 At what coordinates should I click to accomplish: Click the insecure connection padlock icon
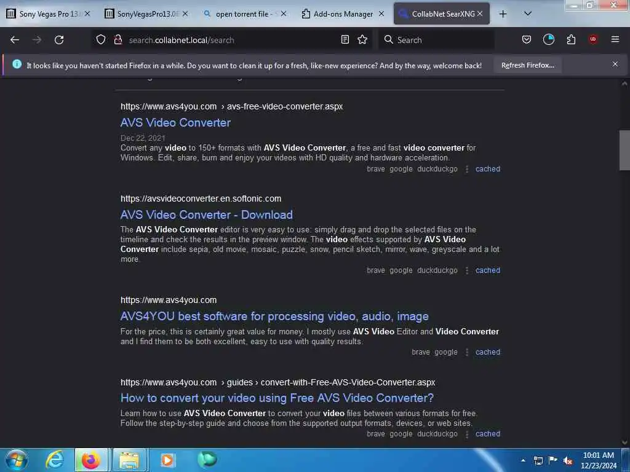118,40
